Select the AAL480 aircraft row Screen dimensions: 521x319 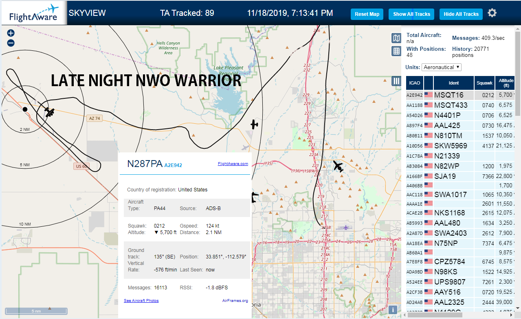pos(460,223)
